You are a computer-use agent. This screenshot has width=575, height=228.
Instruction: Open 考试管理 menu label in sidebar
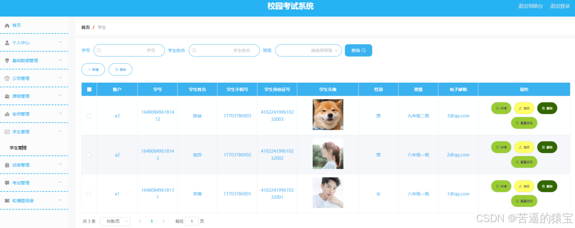click(x=21, y=183)
